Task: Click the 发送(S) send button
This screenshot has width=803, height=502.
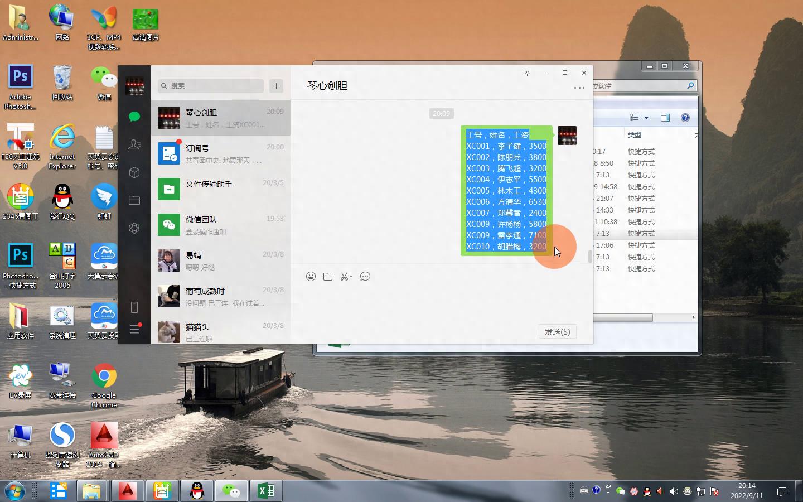Action: tap(557, 332)
